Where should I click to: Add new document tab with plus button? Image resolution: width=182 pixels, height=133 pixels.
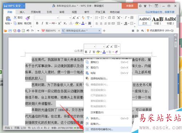tap(104, 31)
